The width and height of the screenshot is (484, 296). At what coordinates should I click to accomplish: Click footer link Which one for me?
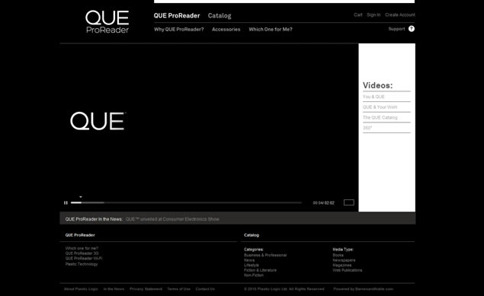(x=82, y=248)
